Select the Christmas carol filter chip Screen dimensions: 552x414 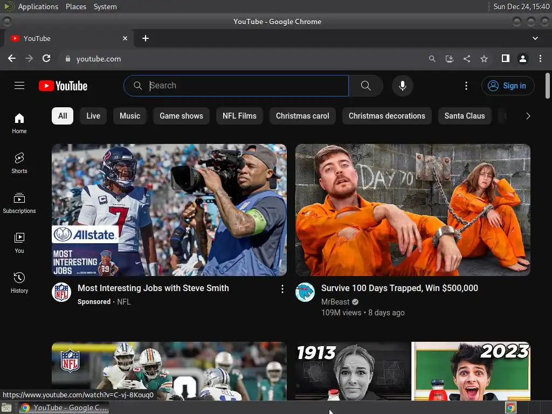(302, 116)
